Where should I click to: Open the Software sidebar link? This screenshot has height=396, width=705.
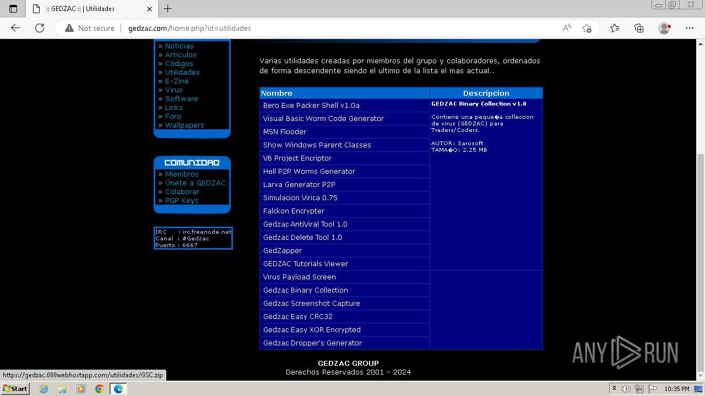click(182, 98)
